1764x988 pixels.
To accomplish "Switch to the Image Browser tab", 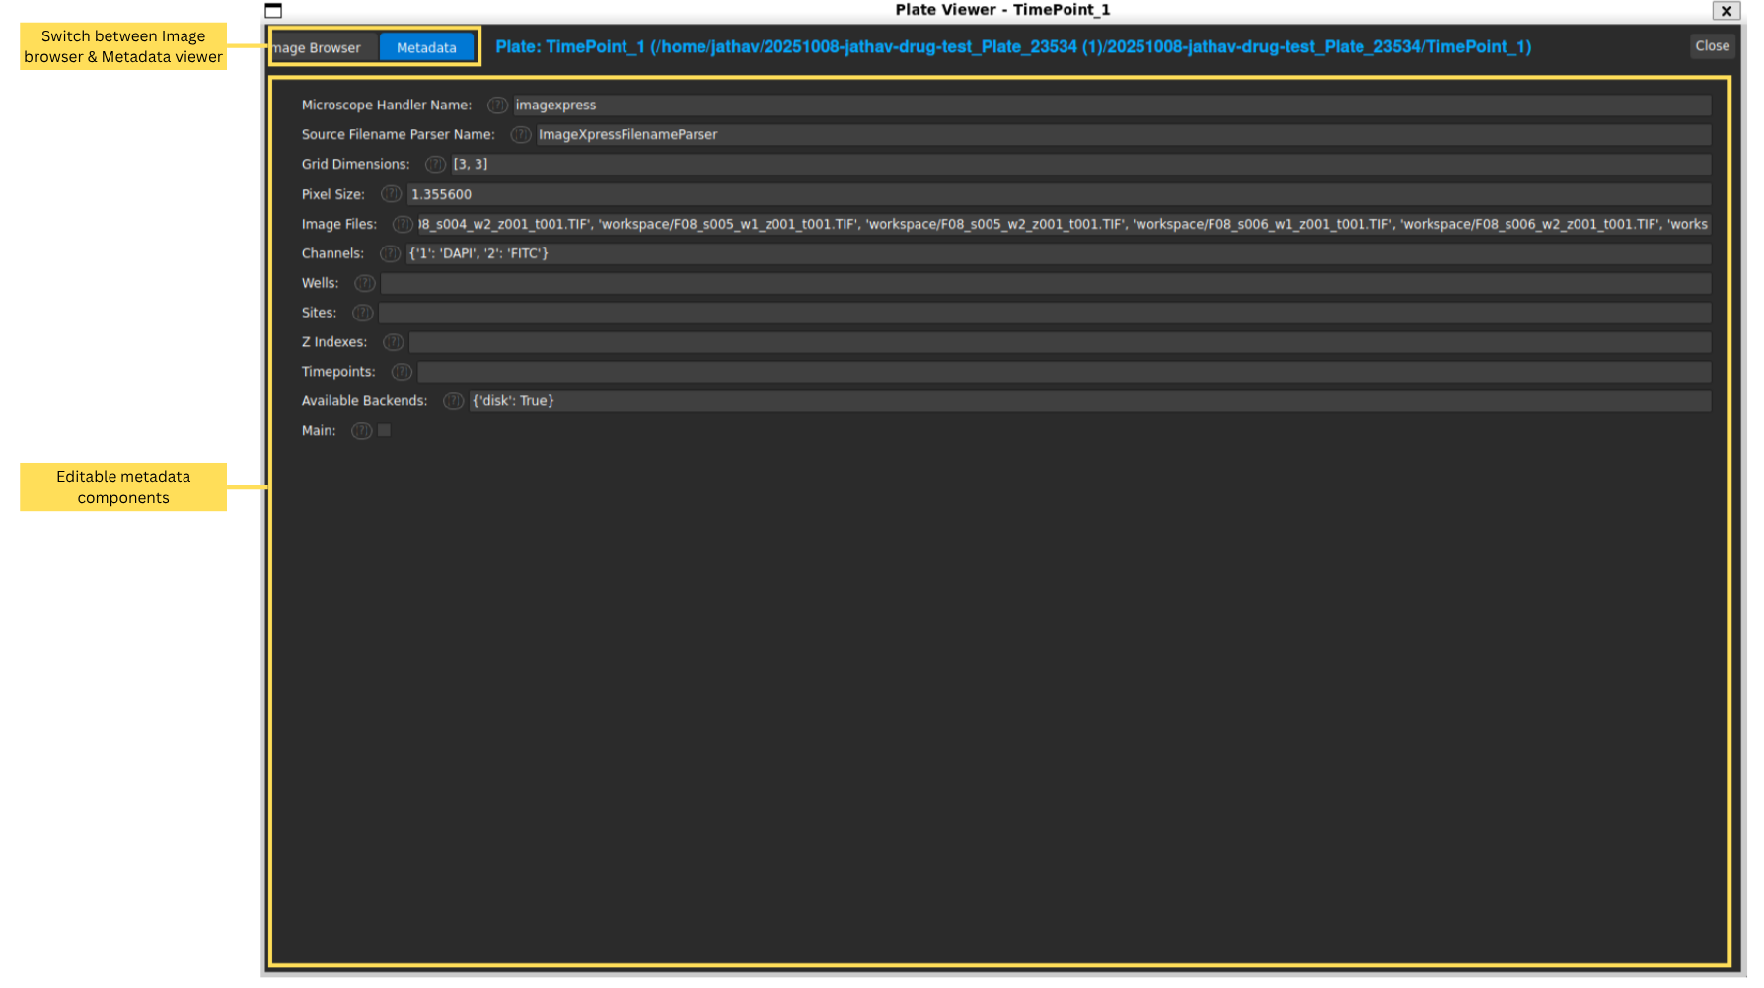I will click(325, 47).
